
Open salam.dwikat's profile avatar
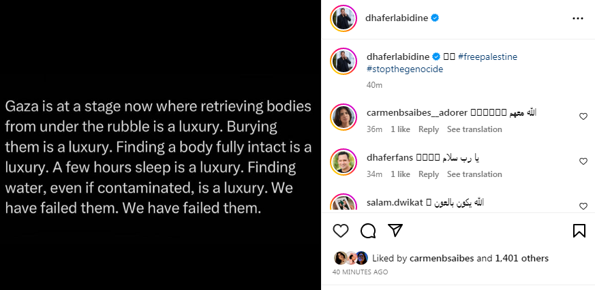344,204
